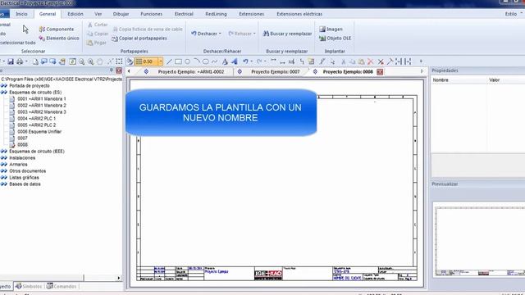Click the Zoom out magnifier icon
525x295 pixels.
coord(82,61)
